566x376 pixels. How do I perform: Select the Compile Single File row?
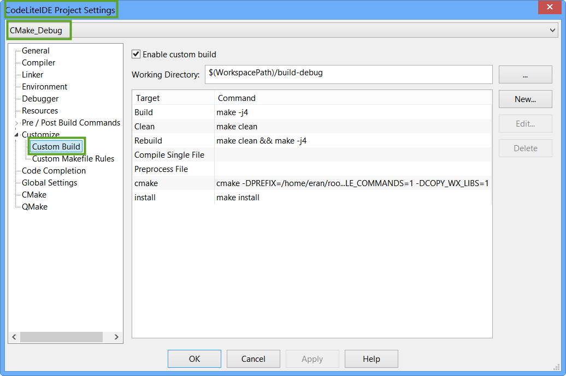click(312, 155)
